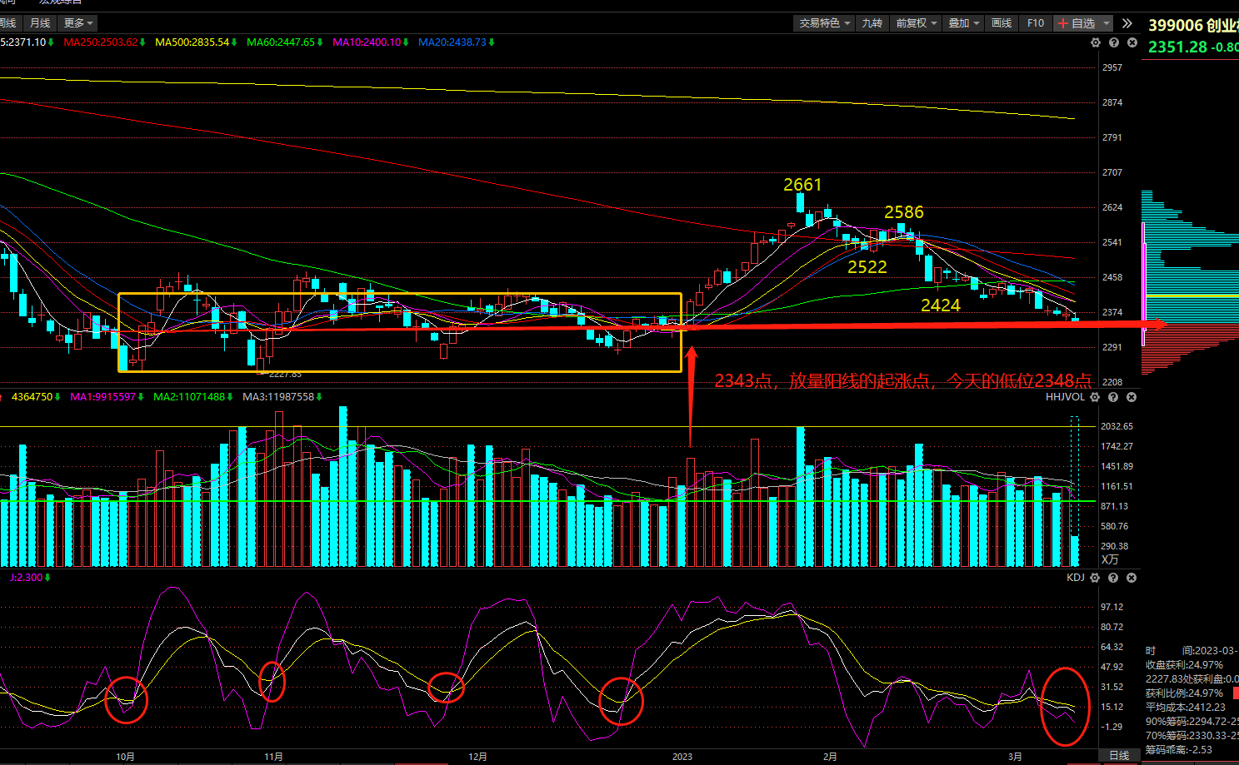Image resolution: width=1239 pixels, height=765 pixels.
Task: Click the 11月 date axis label
Action: [x=273, y=757]
